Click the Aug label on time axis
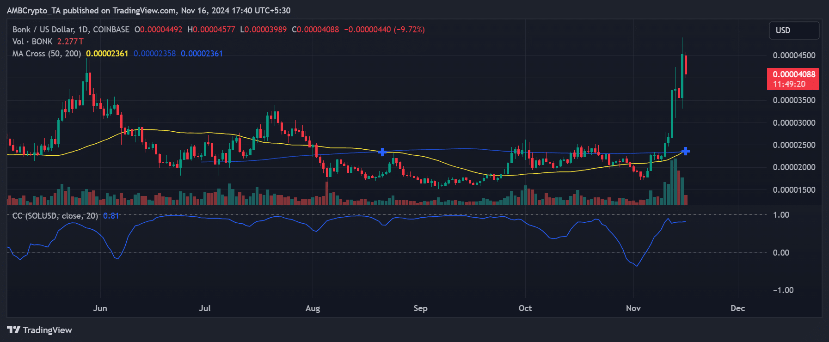 [x=313, y=308]
